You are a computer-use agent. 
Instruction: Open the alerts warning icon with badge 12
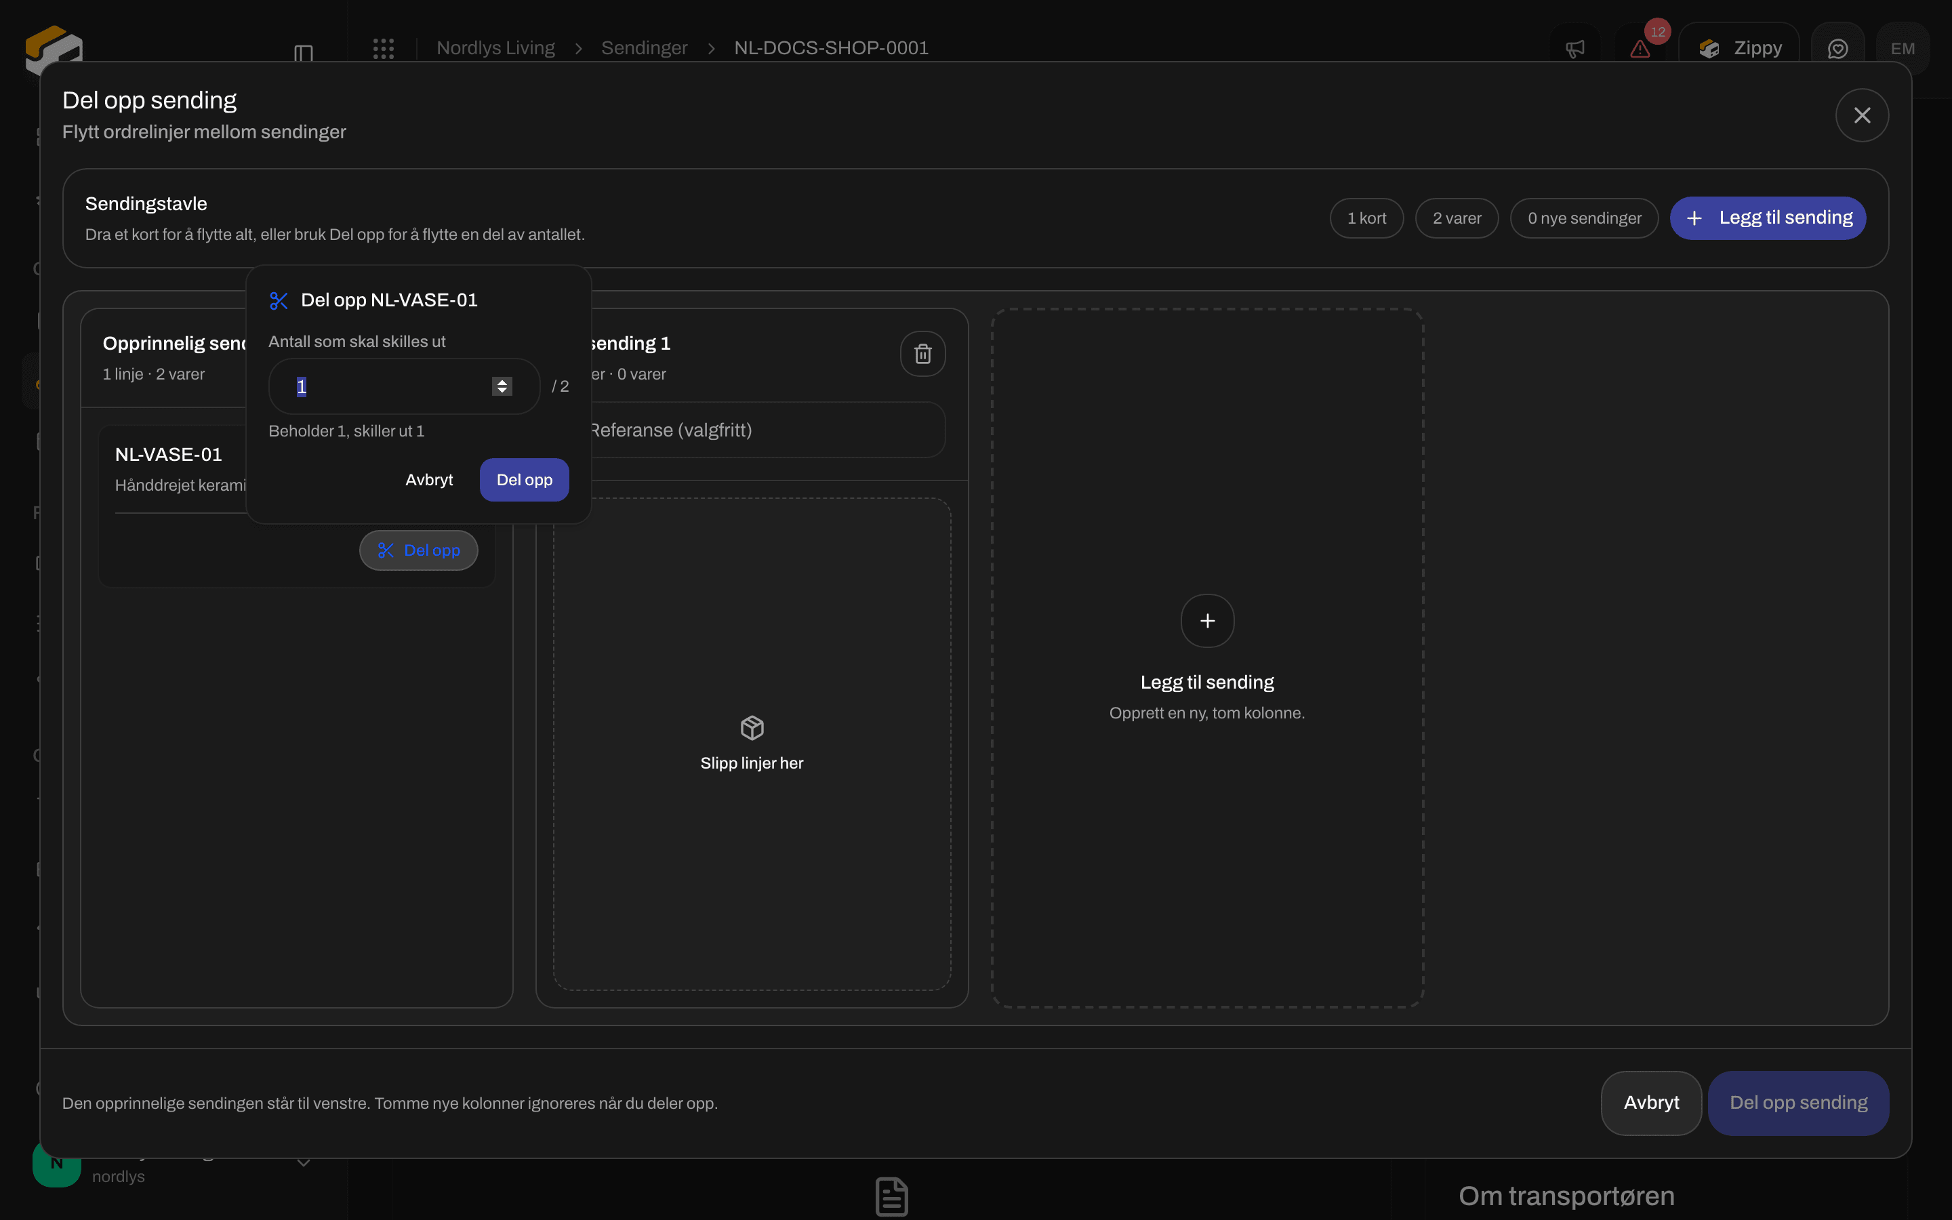click(x=1640, y=49)
